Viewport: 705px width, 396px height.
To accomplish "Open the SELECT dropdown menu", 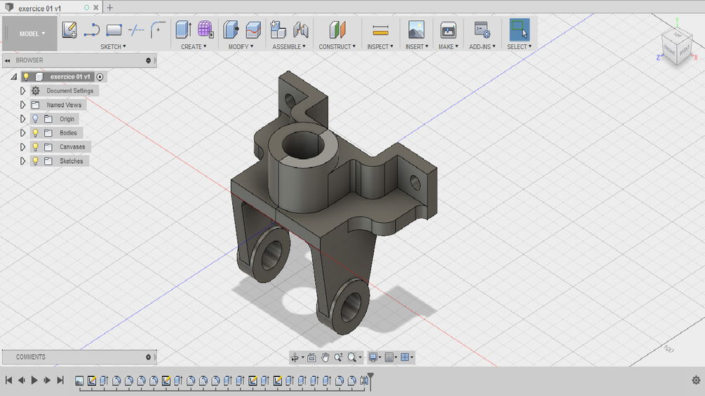I will tap(519, 47).
